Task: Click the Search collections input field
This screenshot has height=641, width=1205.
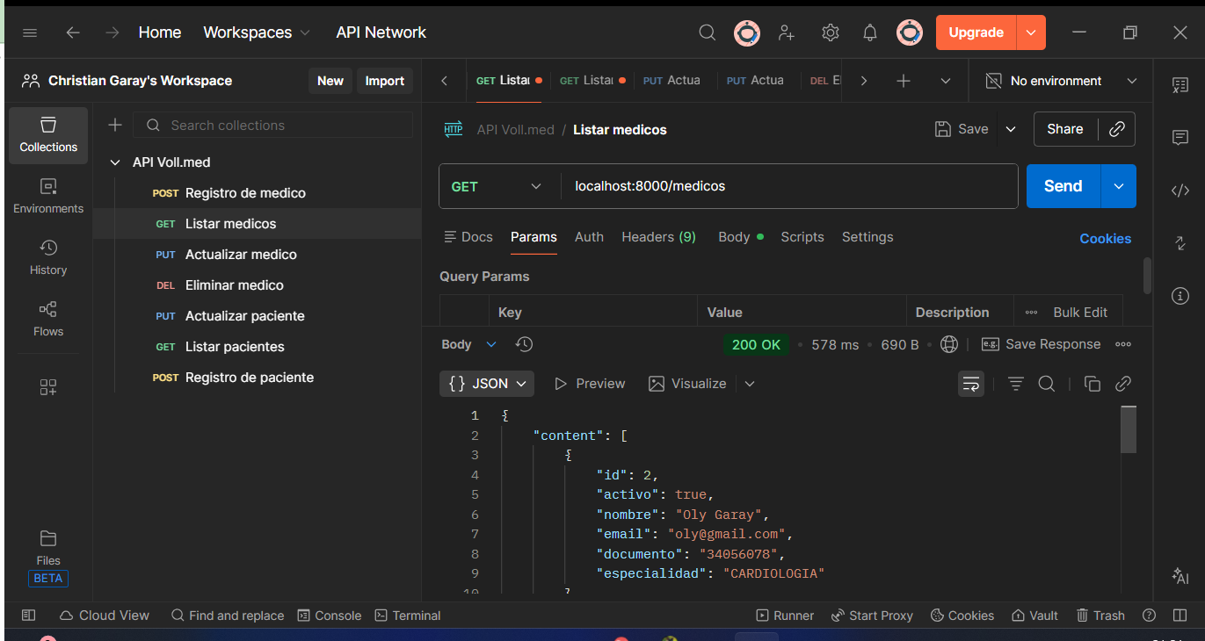Action: point(272,126)
